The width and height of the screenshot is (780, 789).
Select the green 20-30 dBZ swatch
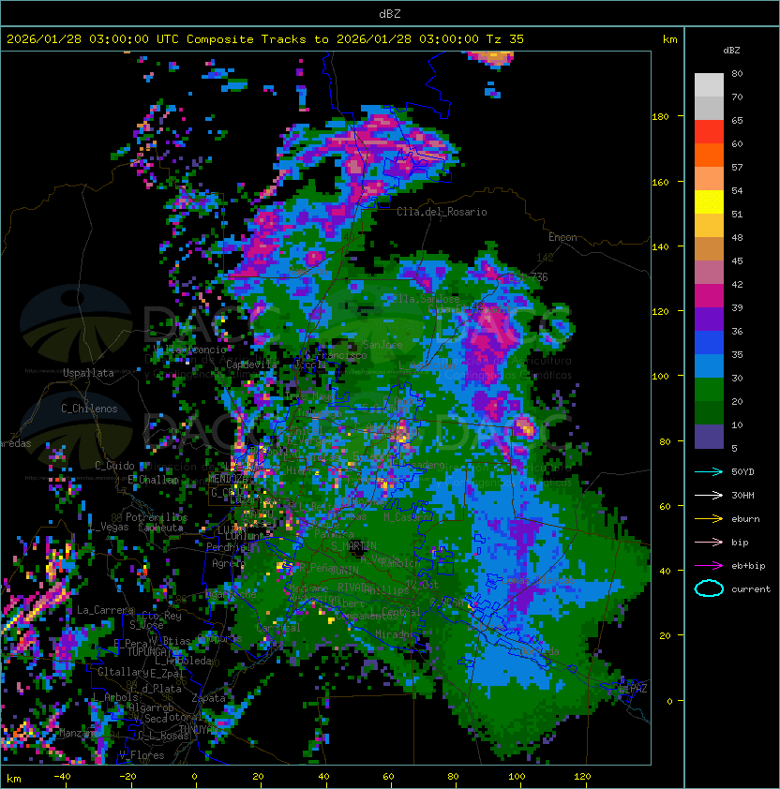709,390
